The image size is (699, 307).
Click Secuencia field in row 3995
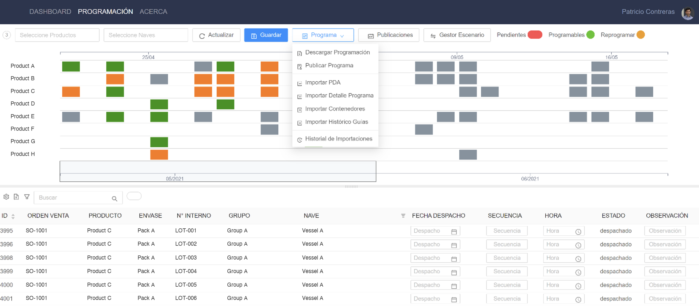click(507, 231)
